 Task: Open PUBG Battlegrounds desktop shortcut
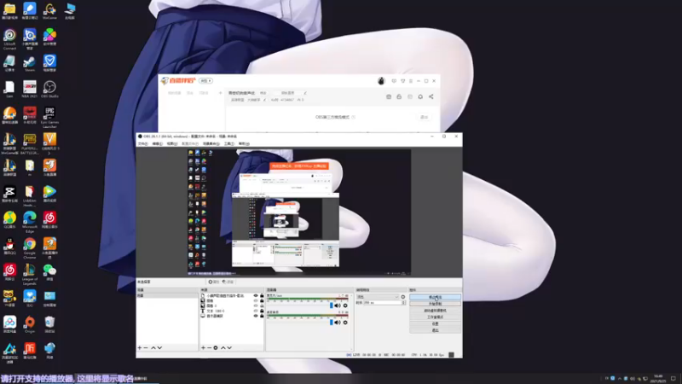(30, 143)
